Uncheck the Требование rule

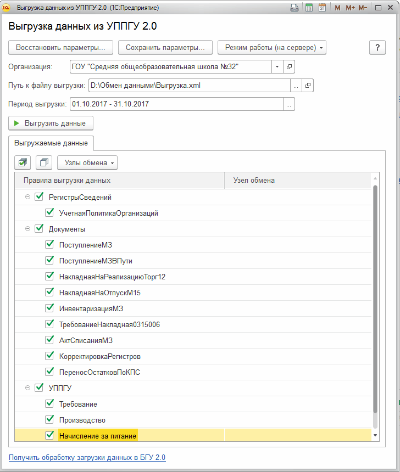[x=49, y=404]
